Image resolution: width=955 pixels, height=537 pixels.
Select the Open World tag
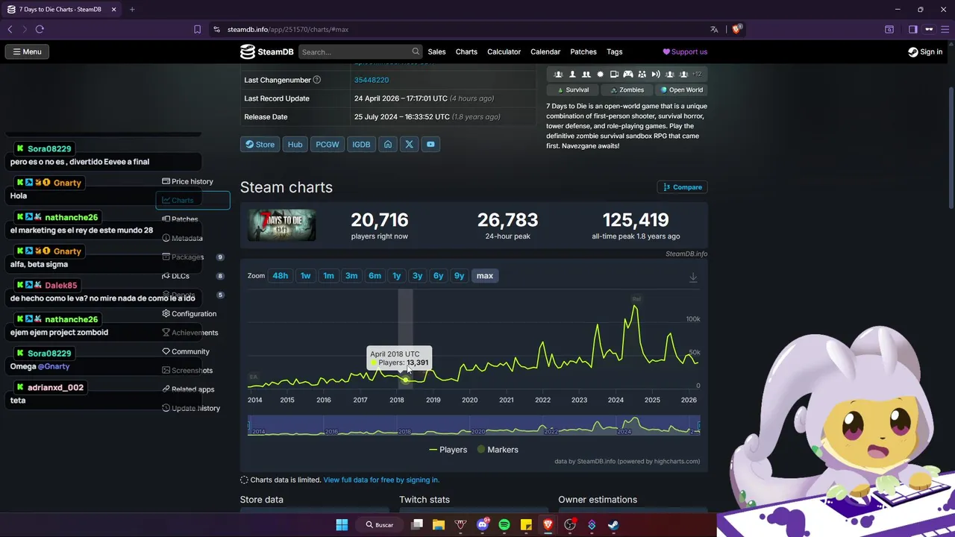[x=681, y=89]
